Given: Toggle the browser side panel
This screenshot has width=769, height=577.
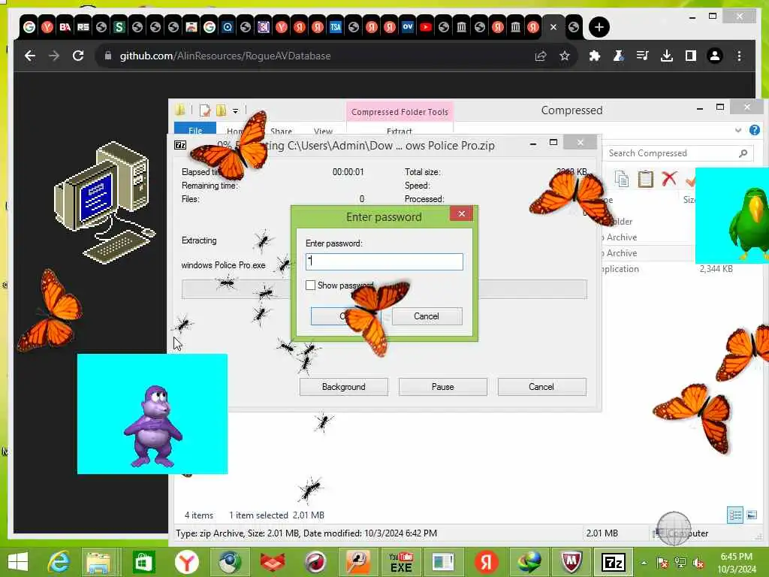Looking at the screenshot, I should (x=691, y=56).
